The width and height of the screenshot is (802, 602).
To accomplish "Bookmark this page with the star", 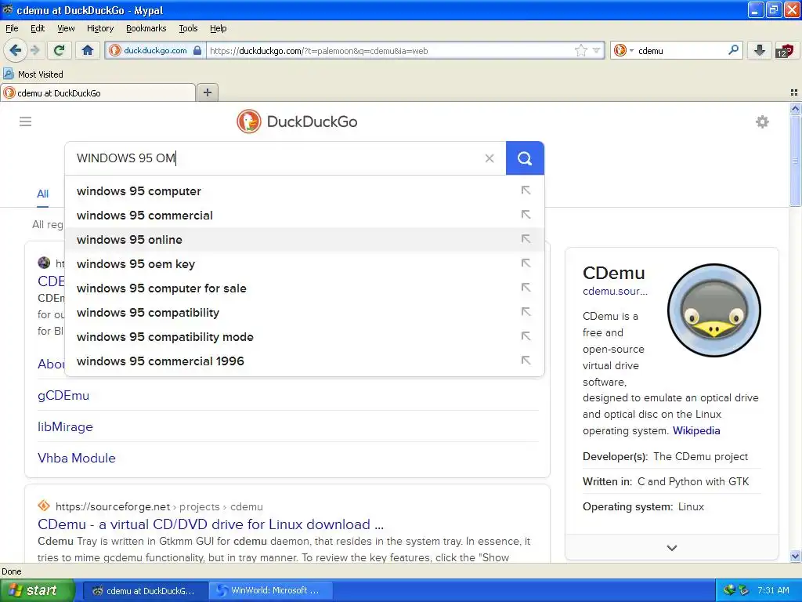I will (x=580, y=50).
